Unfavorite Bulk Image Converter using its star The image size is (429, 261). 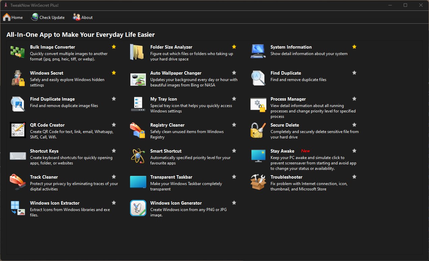(114, 47)
